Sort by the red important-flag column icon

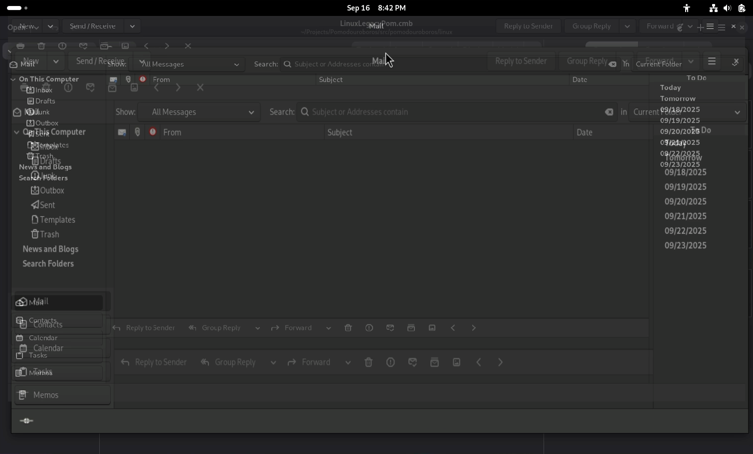point(153,132)
